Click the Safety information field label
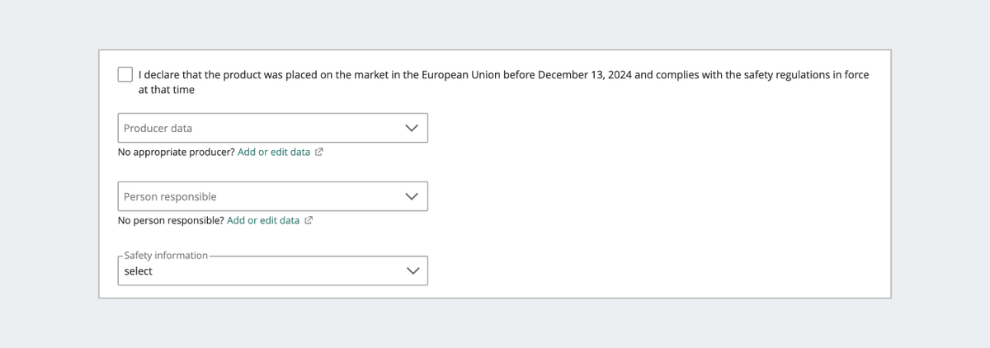Viewport: 990px width, 348px height. (x=166, y=256)
